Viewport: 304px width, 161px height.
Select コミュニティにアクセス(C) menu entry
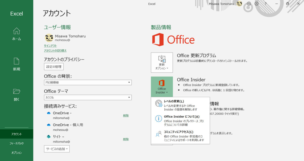click(180, 136)
